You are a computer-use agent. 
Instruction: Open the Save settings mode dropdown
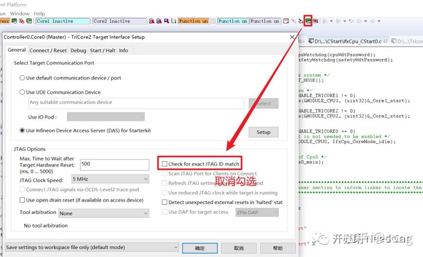tap(92, 247)
